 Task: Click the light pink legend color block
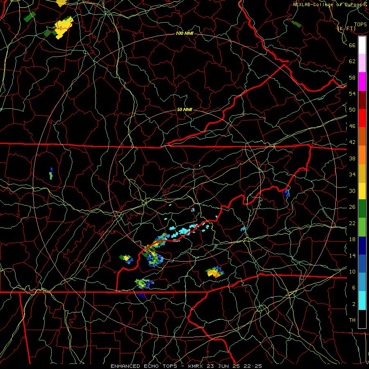tap(362, 63)
